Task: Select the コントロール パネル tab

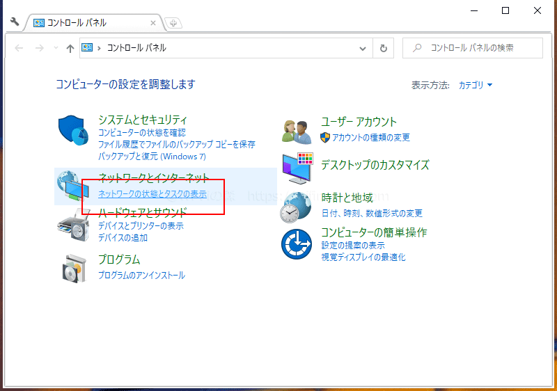Action: point(95,23)
